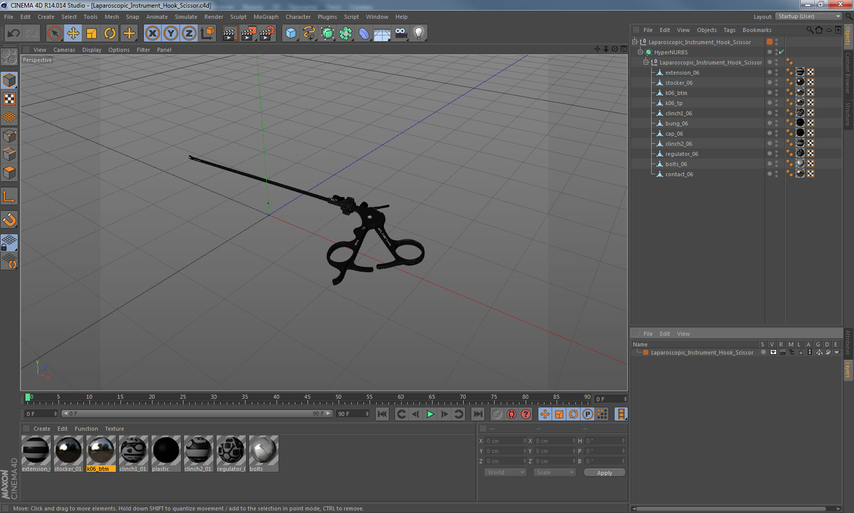
Task: Switch to Edges mode
Action: [9, 154]
